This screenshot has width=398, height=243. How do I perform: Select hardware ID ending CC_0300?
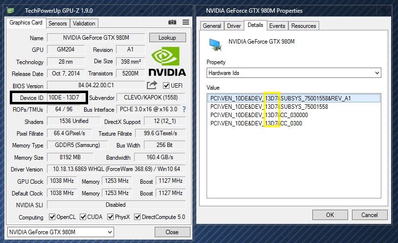pos(256,123)
